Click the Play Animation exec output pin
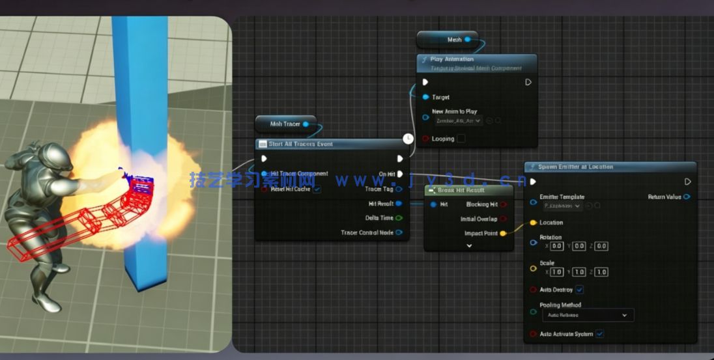Screen dimensions: 714x360 coord(528,82)
